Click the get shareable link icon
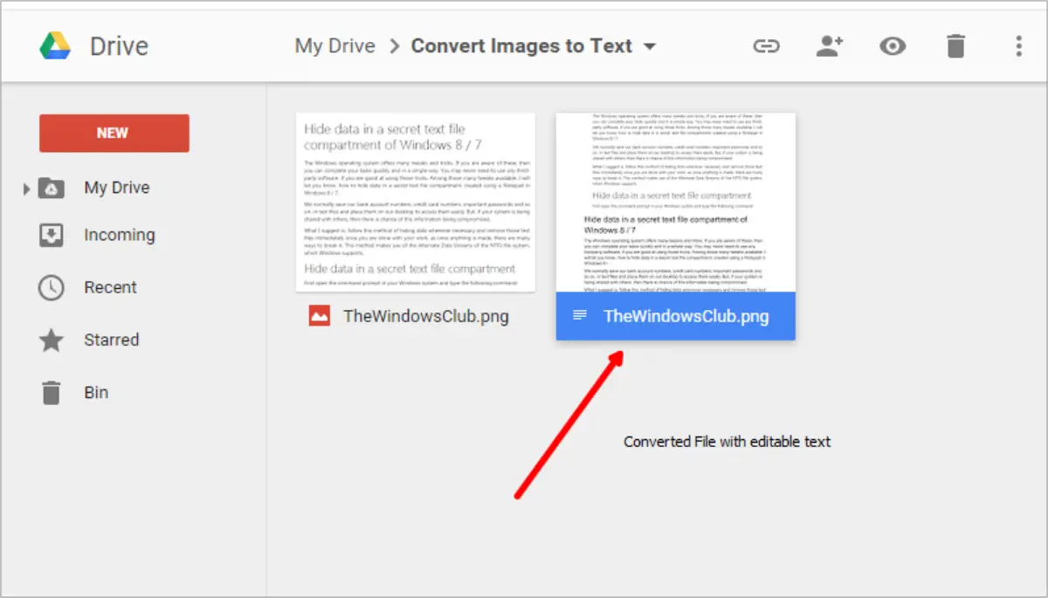Image resolution: width=1048 pixels, height=598 pixels. (766, 46)
